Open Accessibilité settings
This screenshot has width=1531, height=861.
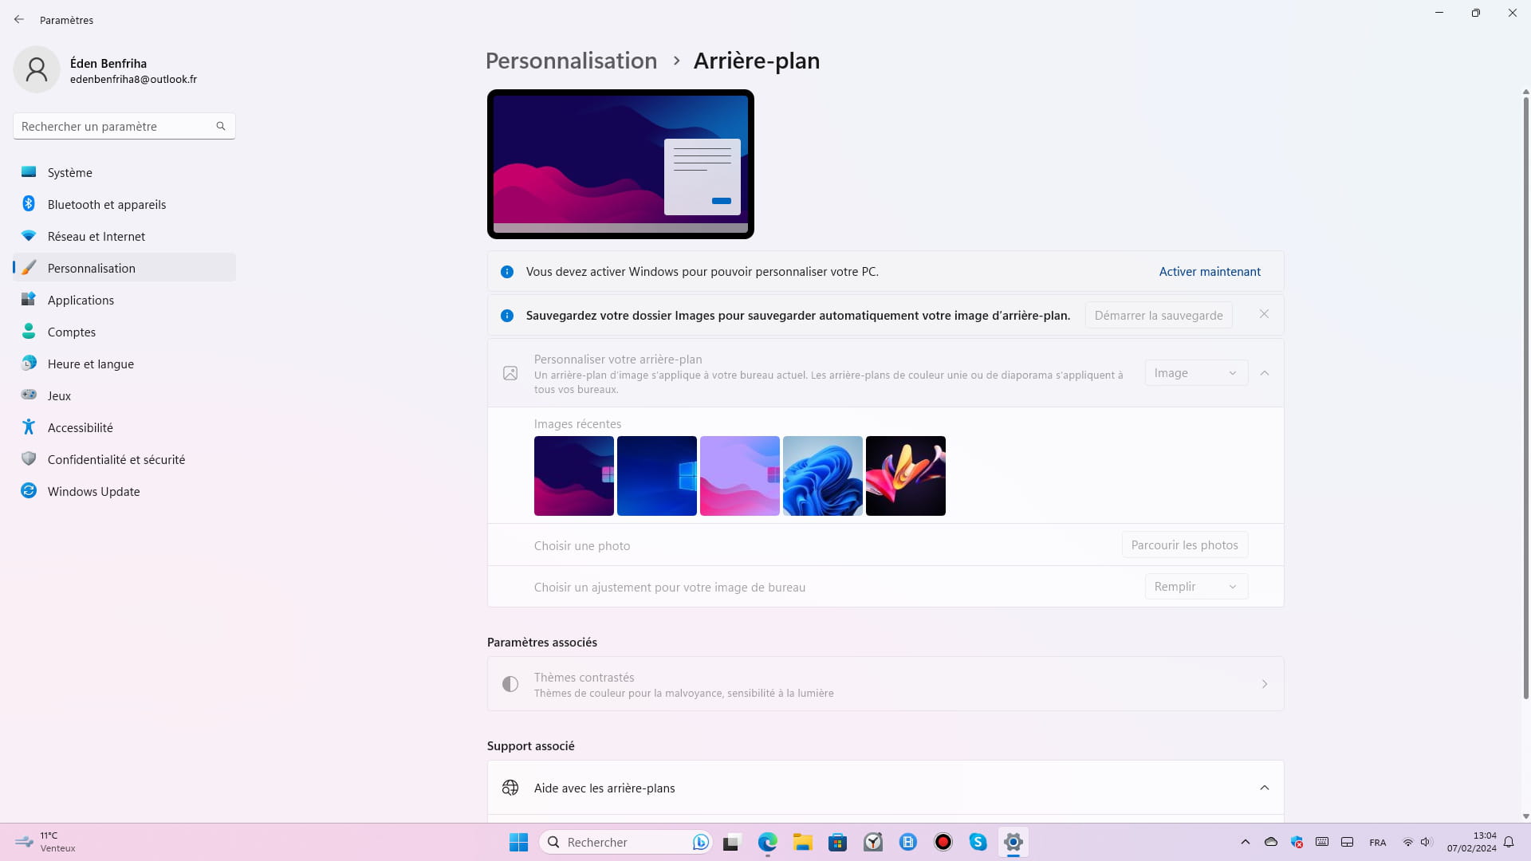(124, 427)
